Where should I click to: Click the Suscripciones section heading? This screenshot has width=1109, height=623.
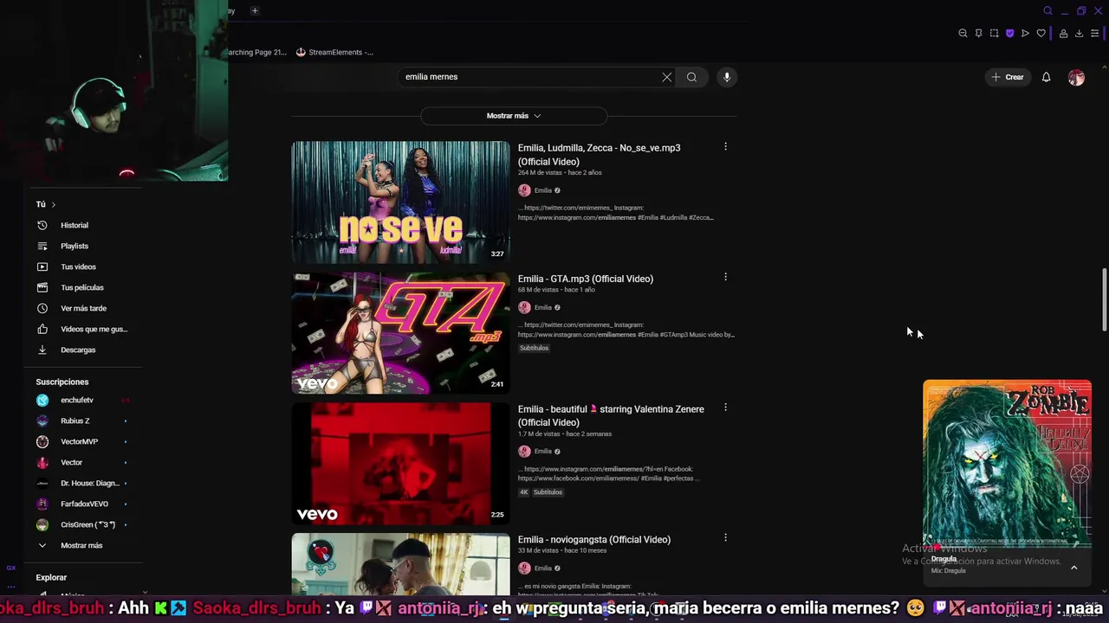click(62, 382)
